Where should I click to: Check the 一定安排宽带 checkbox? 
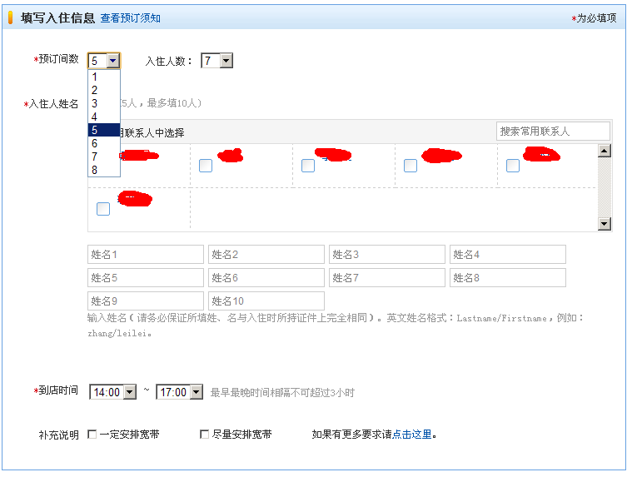[x=92, y=435]
